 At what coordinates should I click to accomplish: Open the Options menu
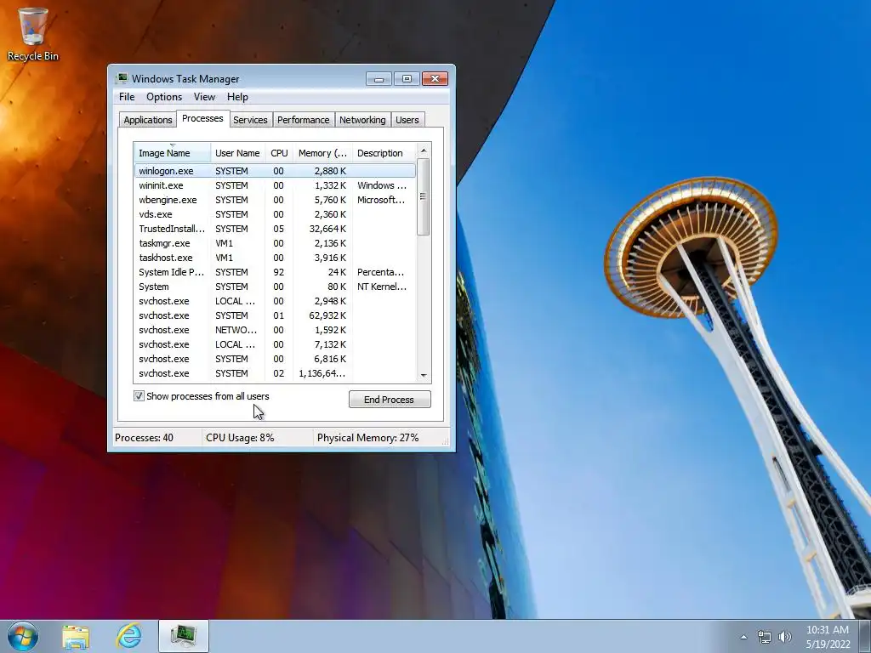[164, 97]
